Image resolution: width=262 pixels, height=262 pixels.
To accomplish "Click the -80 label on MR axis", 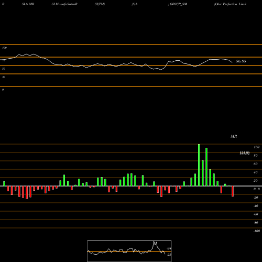I will coord(256,223).
